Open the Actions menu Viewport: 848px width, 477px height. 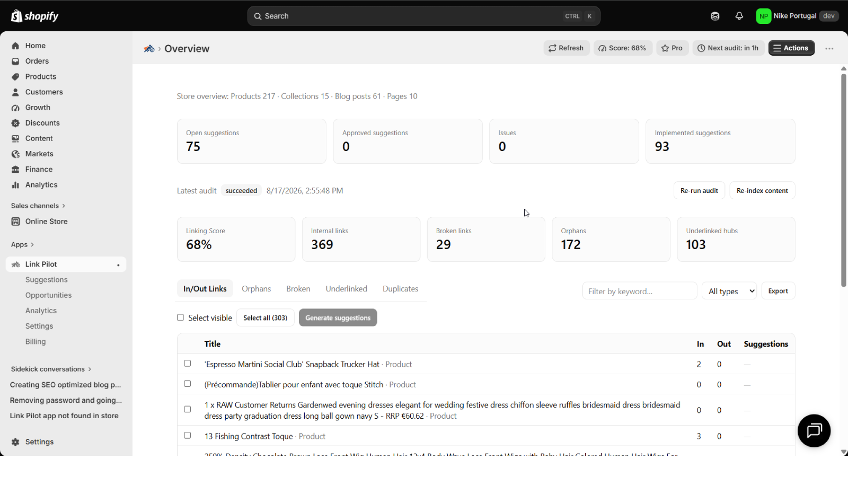pos(791,48)
